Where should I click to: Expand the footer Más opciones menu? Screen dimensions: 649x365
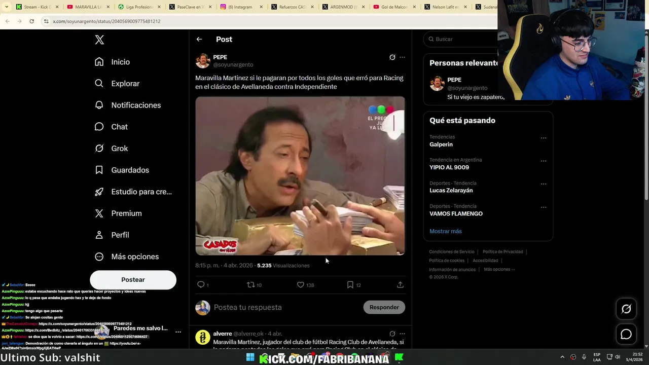pos(499,270)
